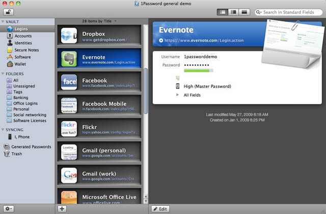The width and height of the screenshot is (326, 214).
Task: Click the Gmail (work) thumbnail icon
Action: tap(69, 175)
